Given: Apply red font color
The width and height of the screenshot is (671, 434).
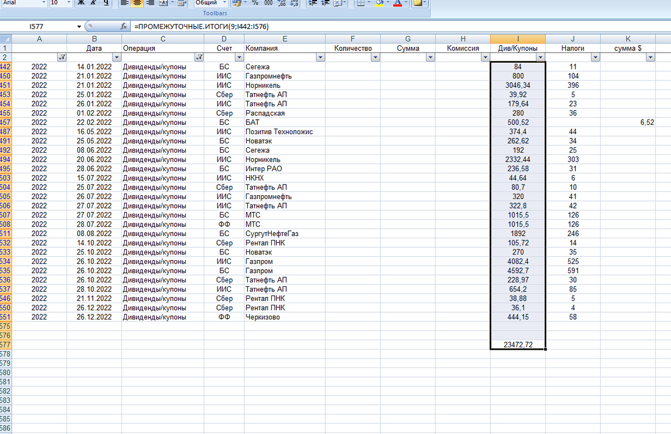Looking at the screenshot, I should click(397, 3).
